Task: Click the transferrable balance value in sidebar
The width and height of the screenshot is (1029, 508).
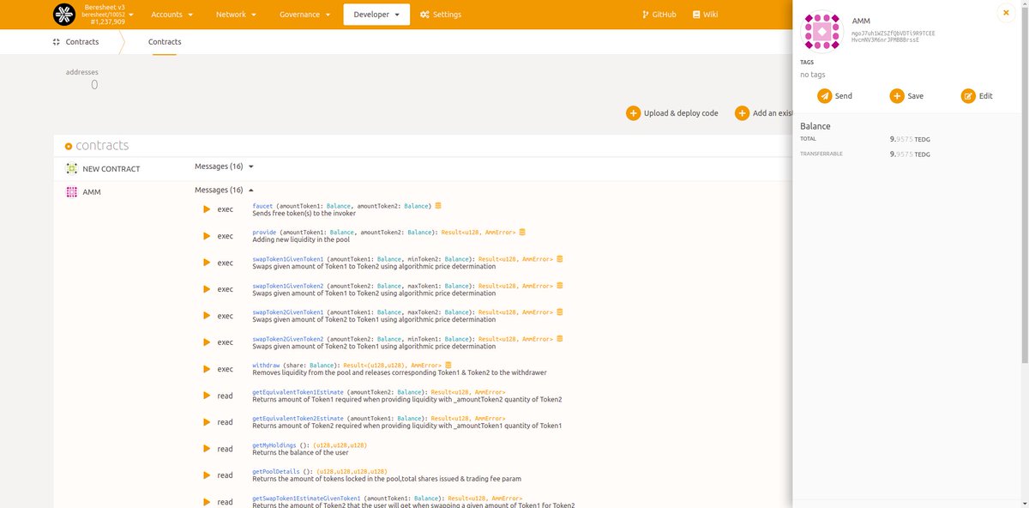Action: [910, 154]
